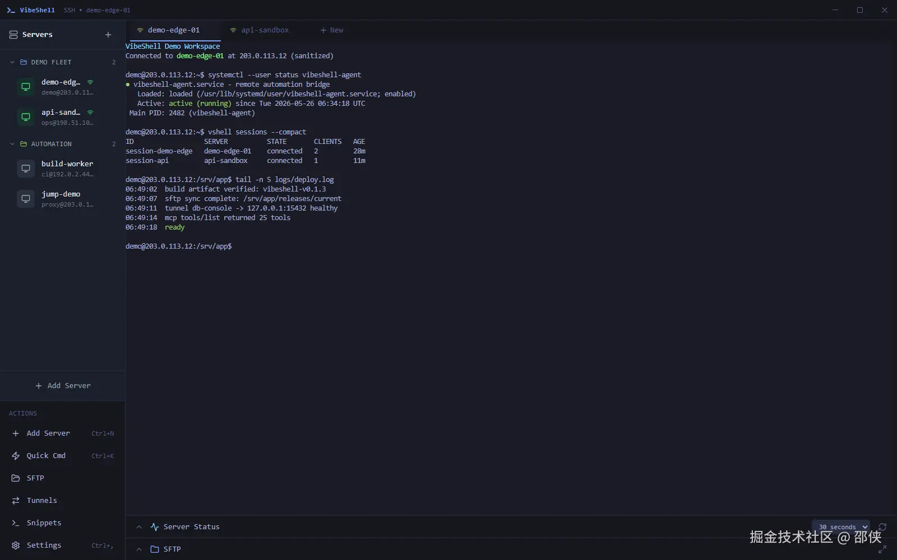Click the ACTIONS section label
Screen dimensions: 897x560
23,413
